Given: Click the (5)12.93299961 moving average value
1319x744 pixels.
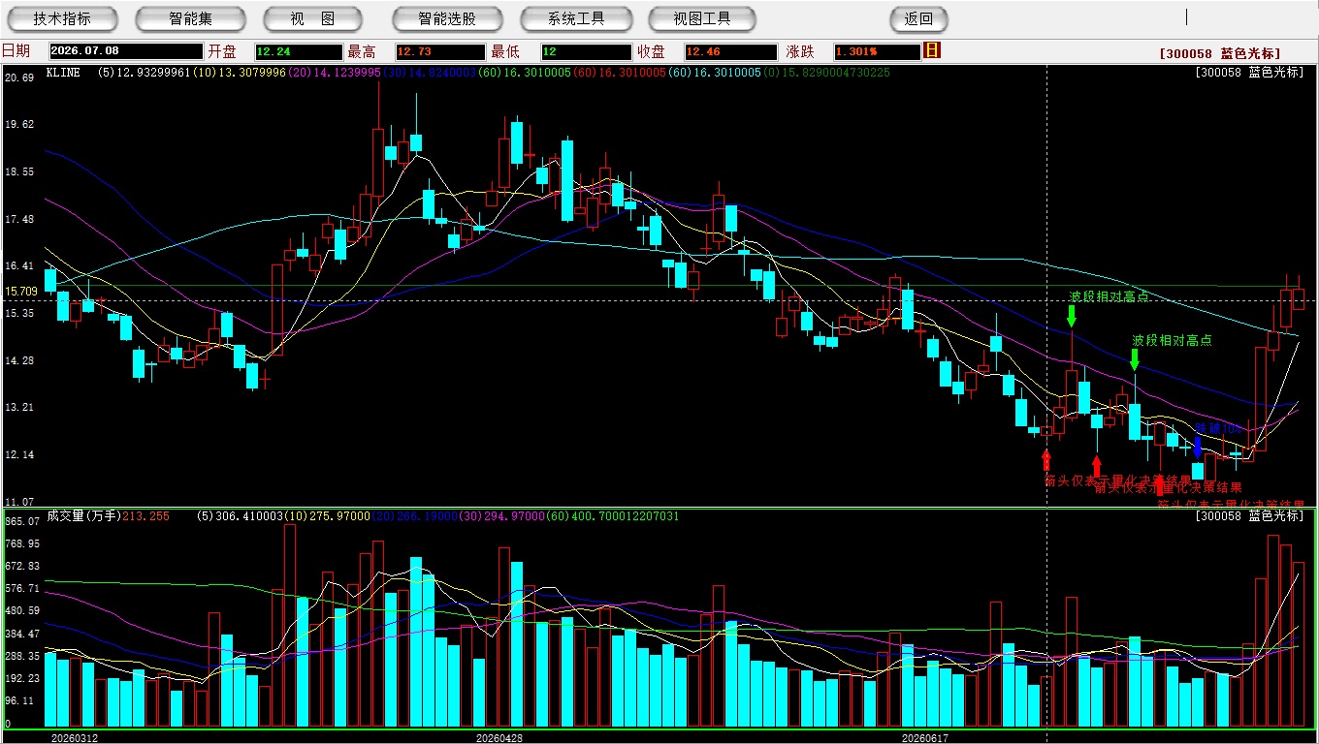Looking at the screenshot, I should (144, 73).
